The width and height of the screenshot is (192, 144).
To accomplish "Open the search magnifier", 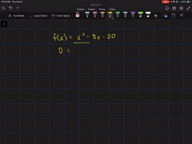I will 4,8.
